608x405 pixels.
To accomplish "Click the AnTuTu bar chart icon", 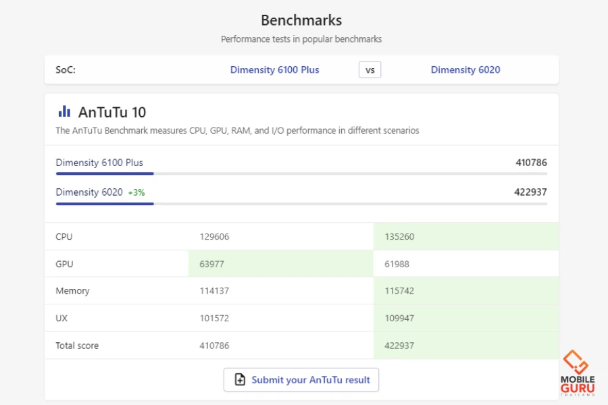I will coord(64,112).
